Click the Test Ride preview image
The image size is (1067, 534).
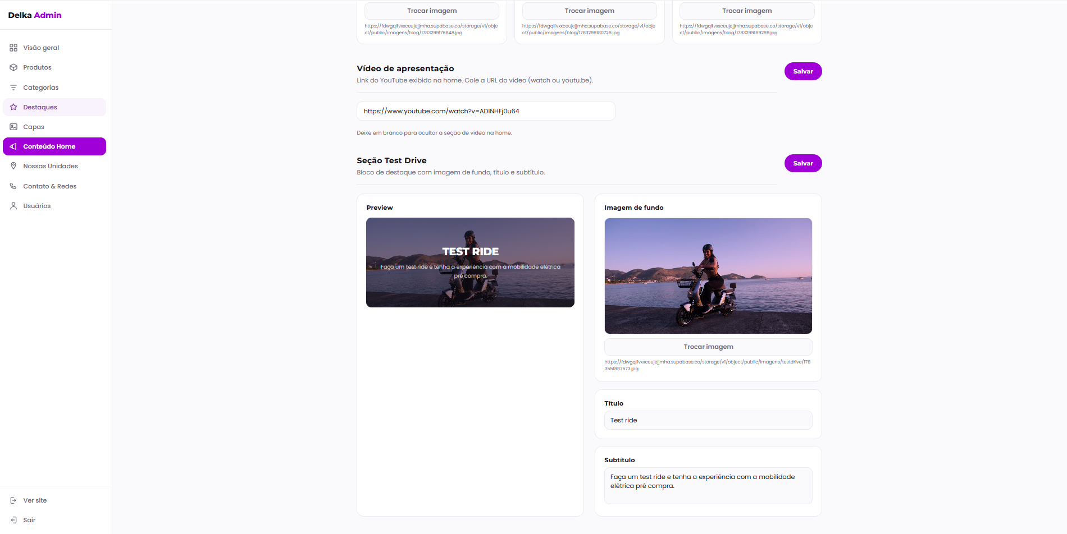coord(470,263)
